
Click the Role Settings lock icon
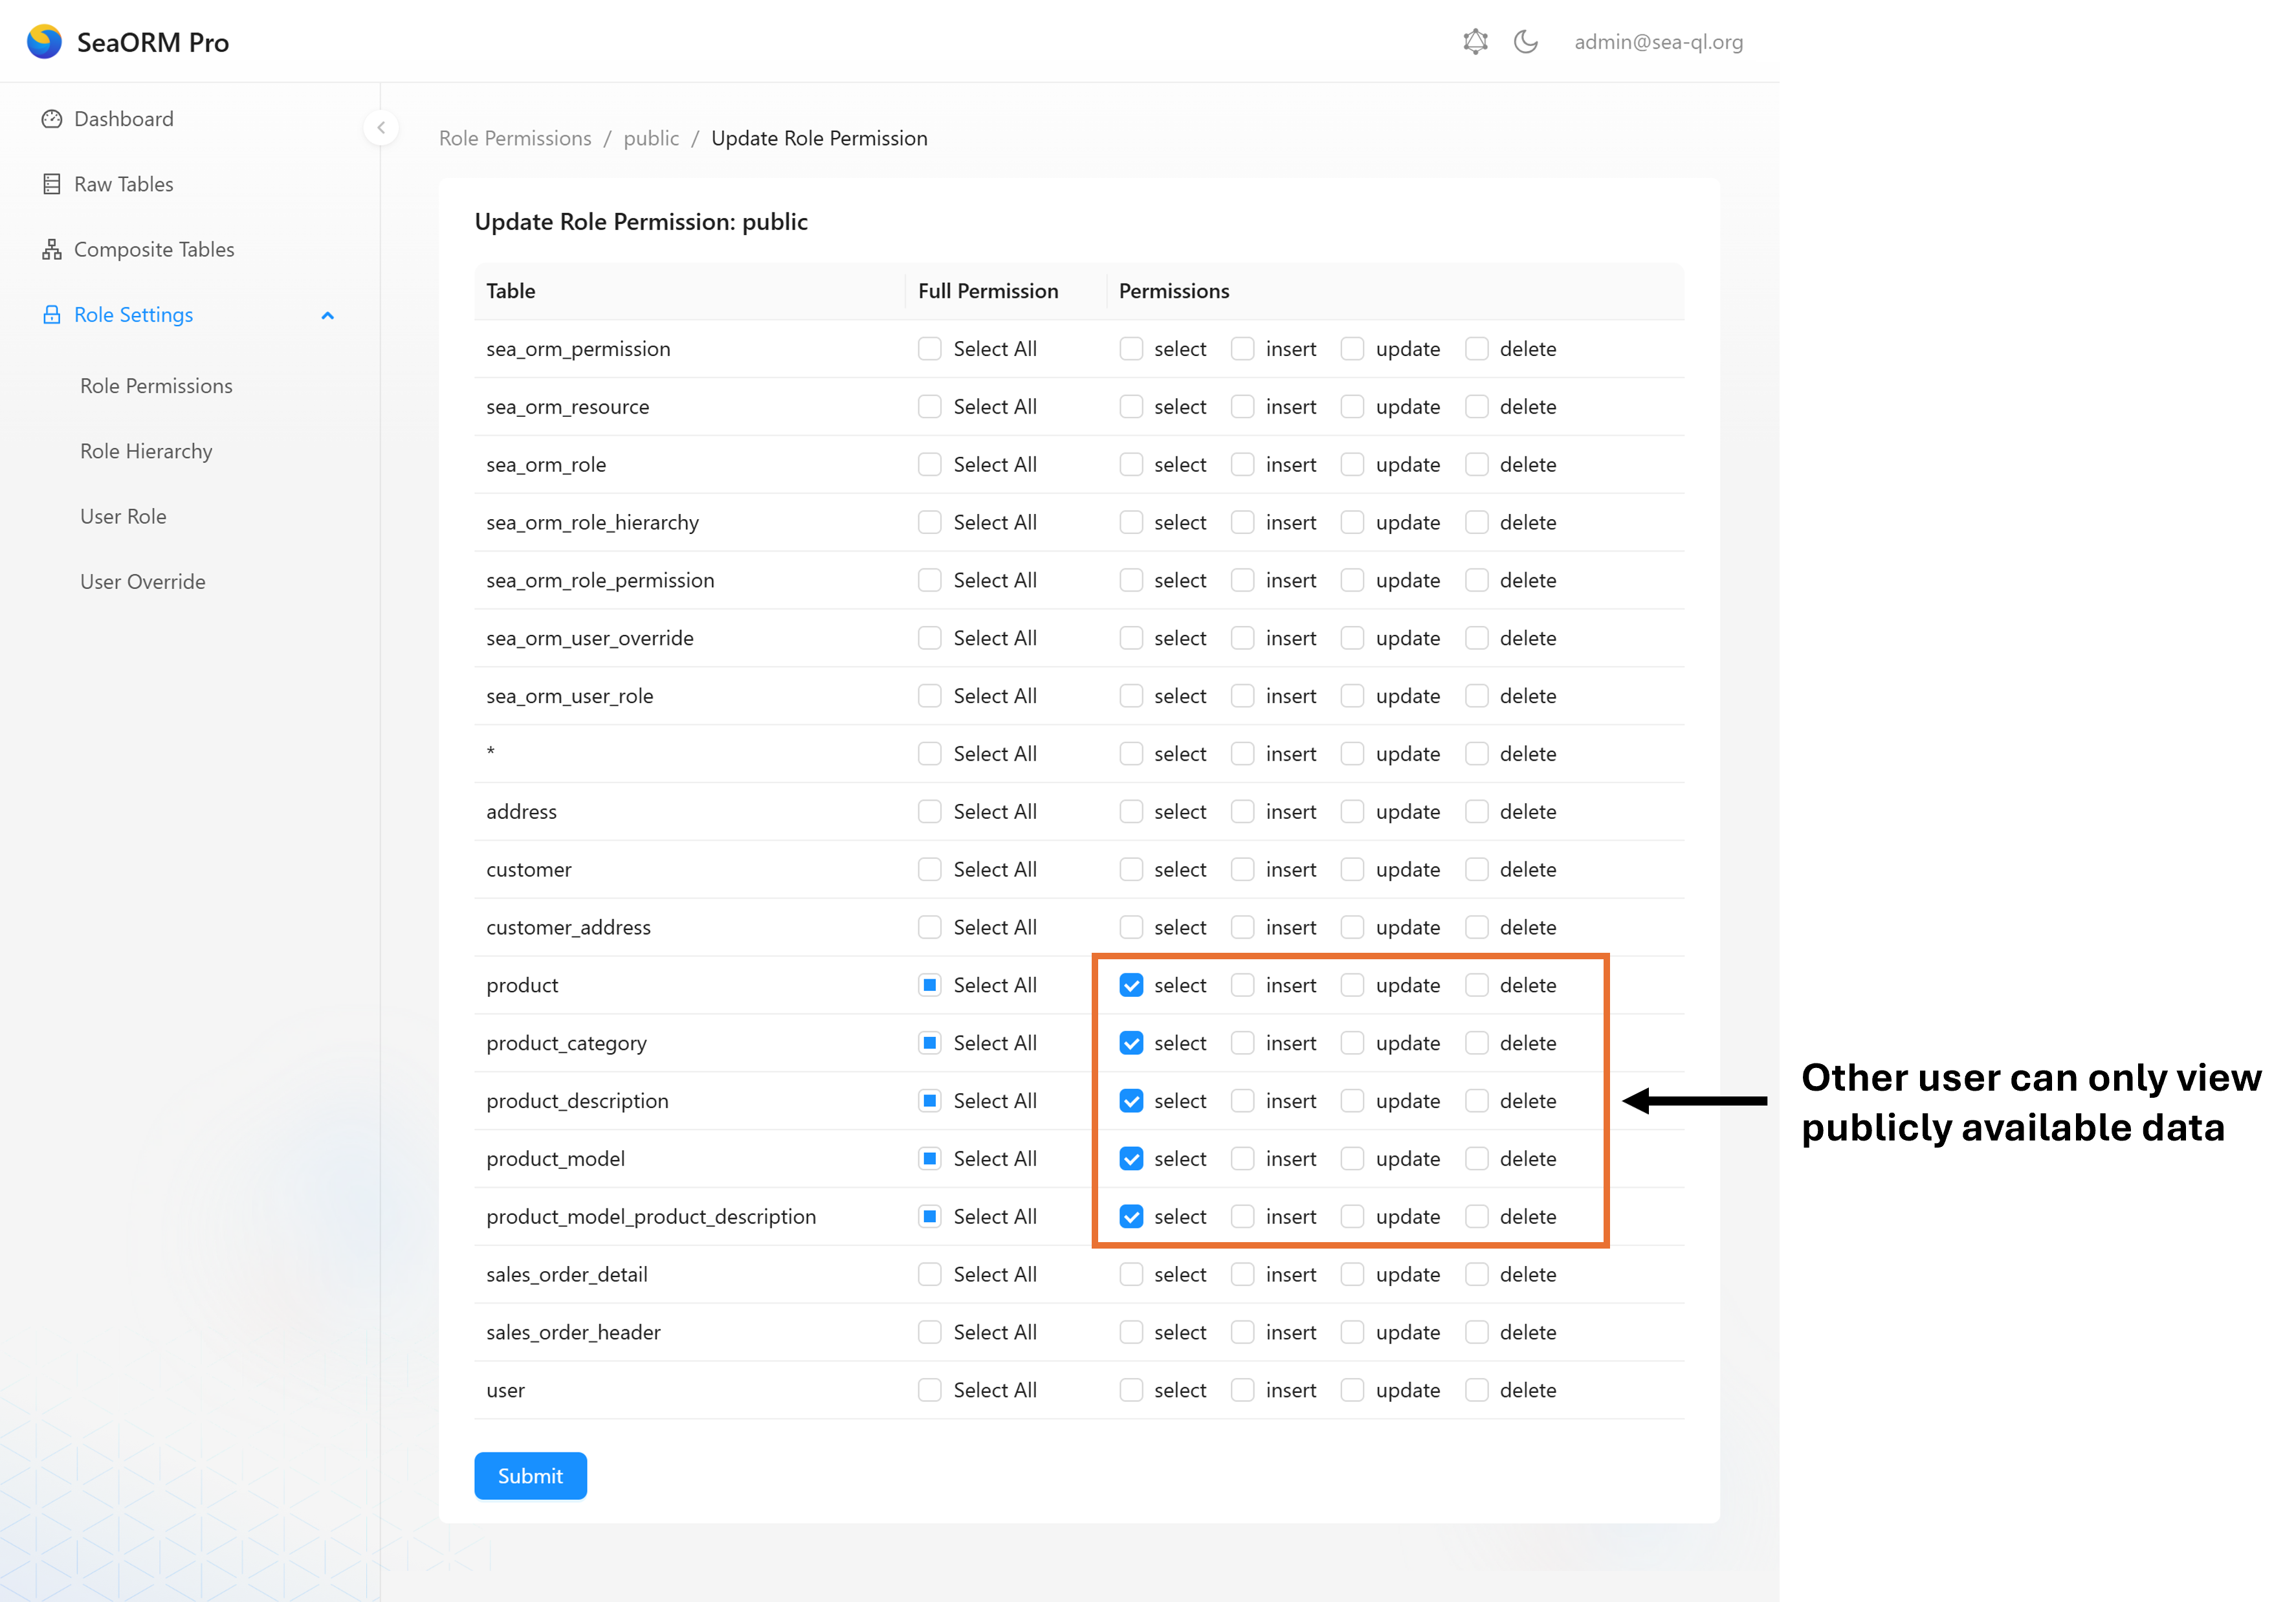coord(52,315)
